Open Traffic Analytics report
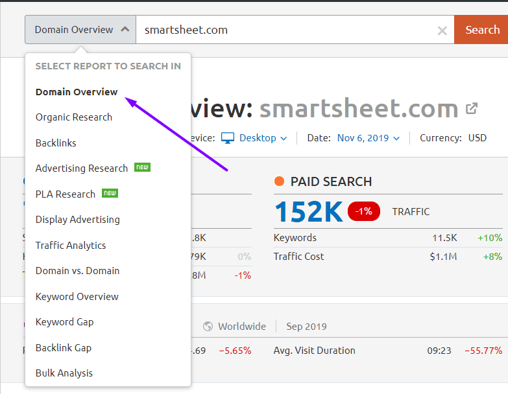 pos(71,246)
